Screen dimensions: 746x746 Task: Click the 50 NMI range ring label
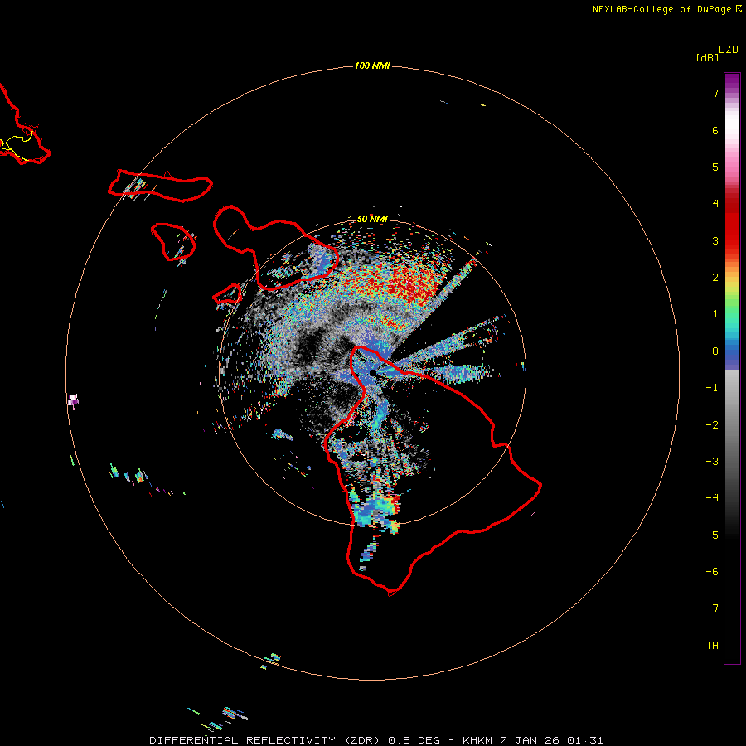[372, 219]
